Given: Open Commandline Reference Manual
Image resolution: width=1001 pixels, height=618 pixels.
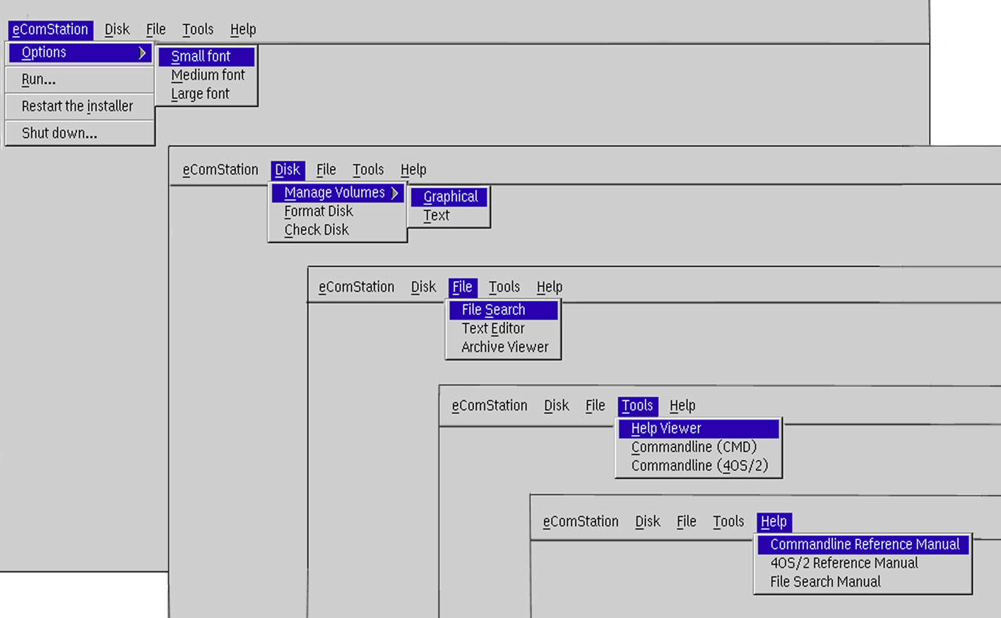Looking at the screenshot, I should (x=863, y=545).
